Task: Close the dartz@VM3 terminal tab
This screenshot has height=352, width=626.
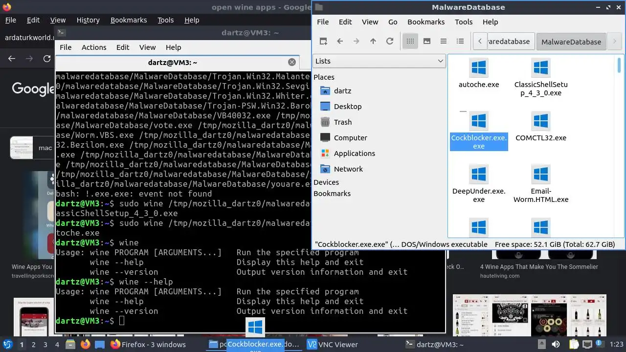Action: point(292,62)
